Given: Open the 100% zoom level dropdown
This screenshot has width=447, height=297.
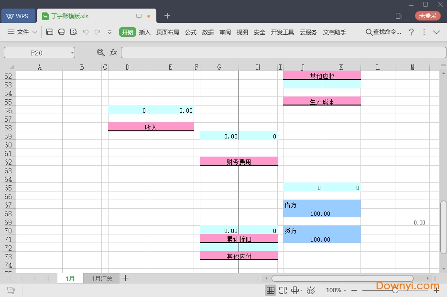Looking at the screenshot, I should [x=337, y=290].
